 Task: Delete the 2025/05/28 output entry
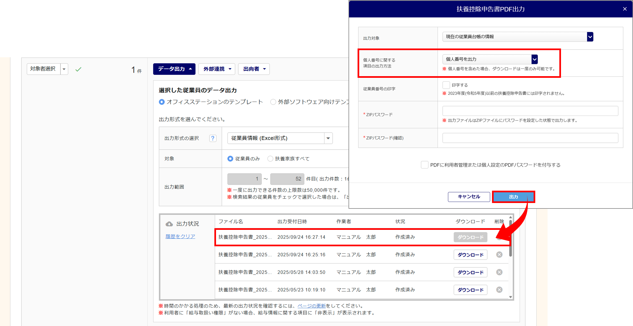pyautogui.click(x=499, y=272)
